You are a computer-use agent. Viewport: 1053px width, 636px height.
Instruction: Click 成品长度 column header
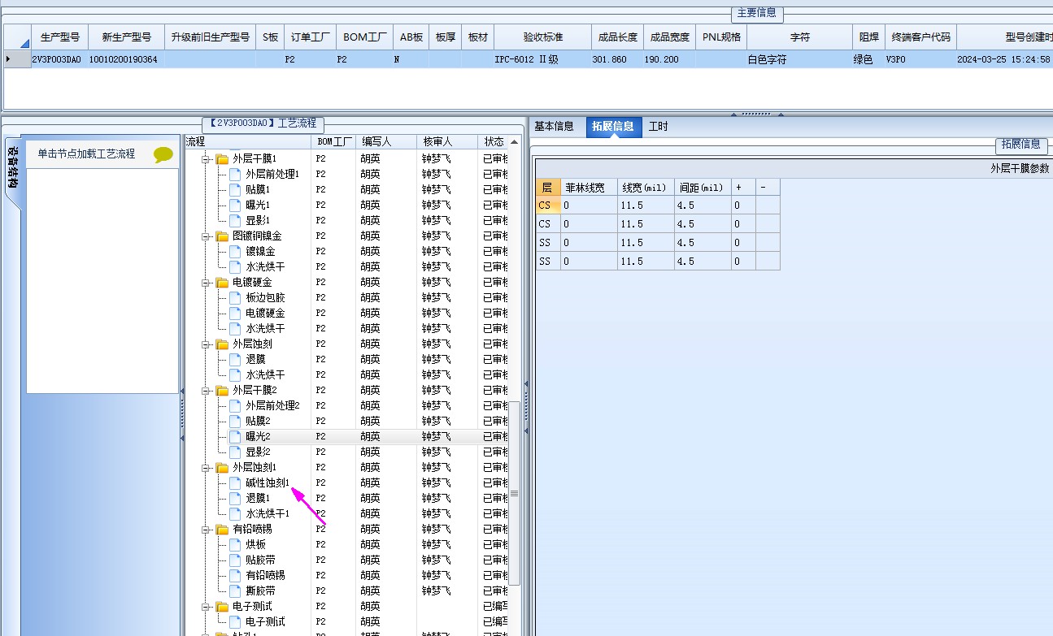click(x=618, y=37)
